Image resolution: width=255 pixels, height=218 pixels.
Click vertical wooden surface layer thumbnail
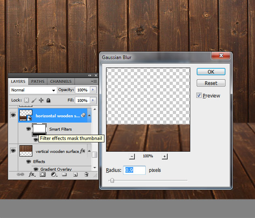tap(26, 151)
